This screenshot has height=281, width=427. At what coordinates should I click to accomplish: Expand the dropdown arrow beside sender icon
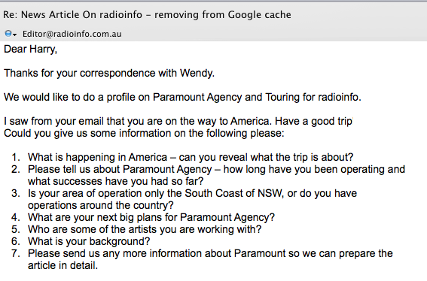tap(15, 35)
